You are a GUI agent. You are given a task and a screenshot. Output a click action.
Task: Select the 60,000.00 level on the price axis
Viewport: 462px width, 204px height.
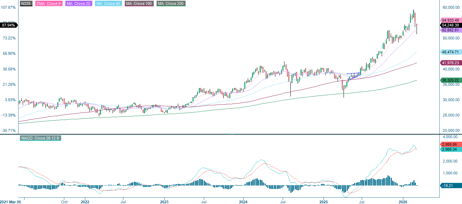coord(451,7)
